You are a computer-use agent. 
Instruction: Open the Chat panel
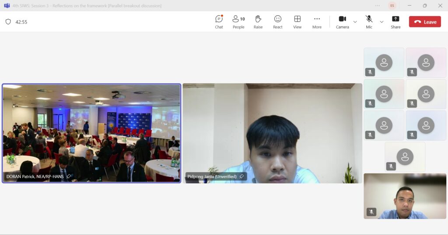(x=219, y=22)
